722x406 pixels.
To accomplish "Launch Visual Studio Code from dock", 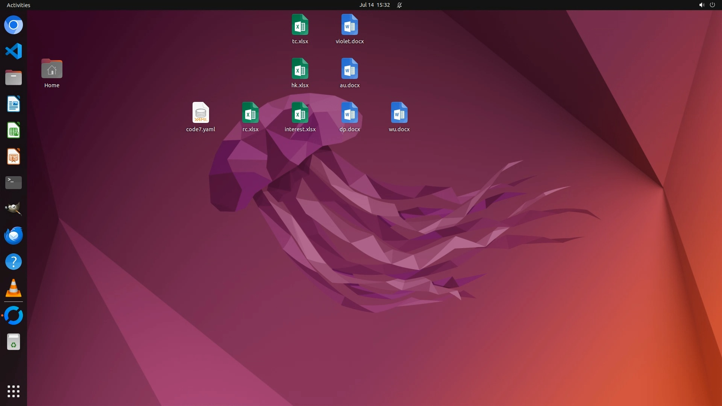I will [14, 52].
